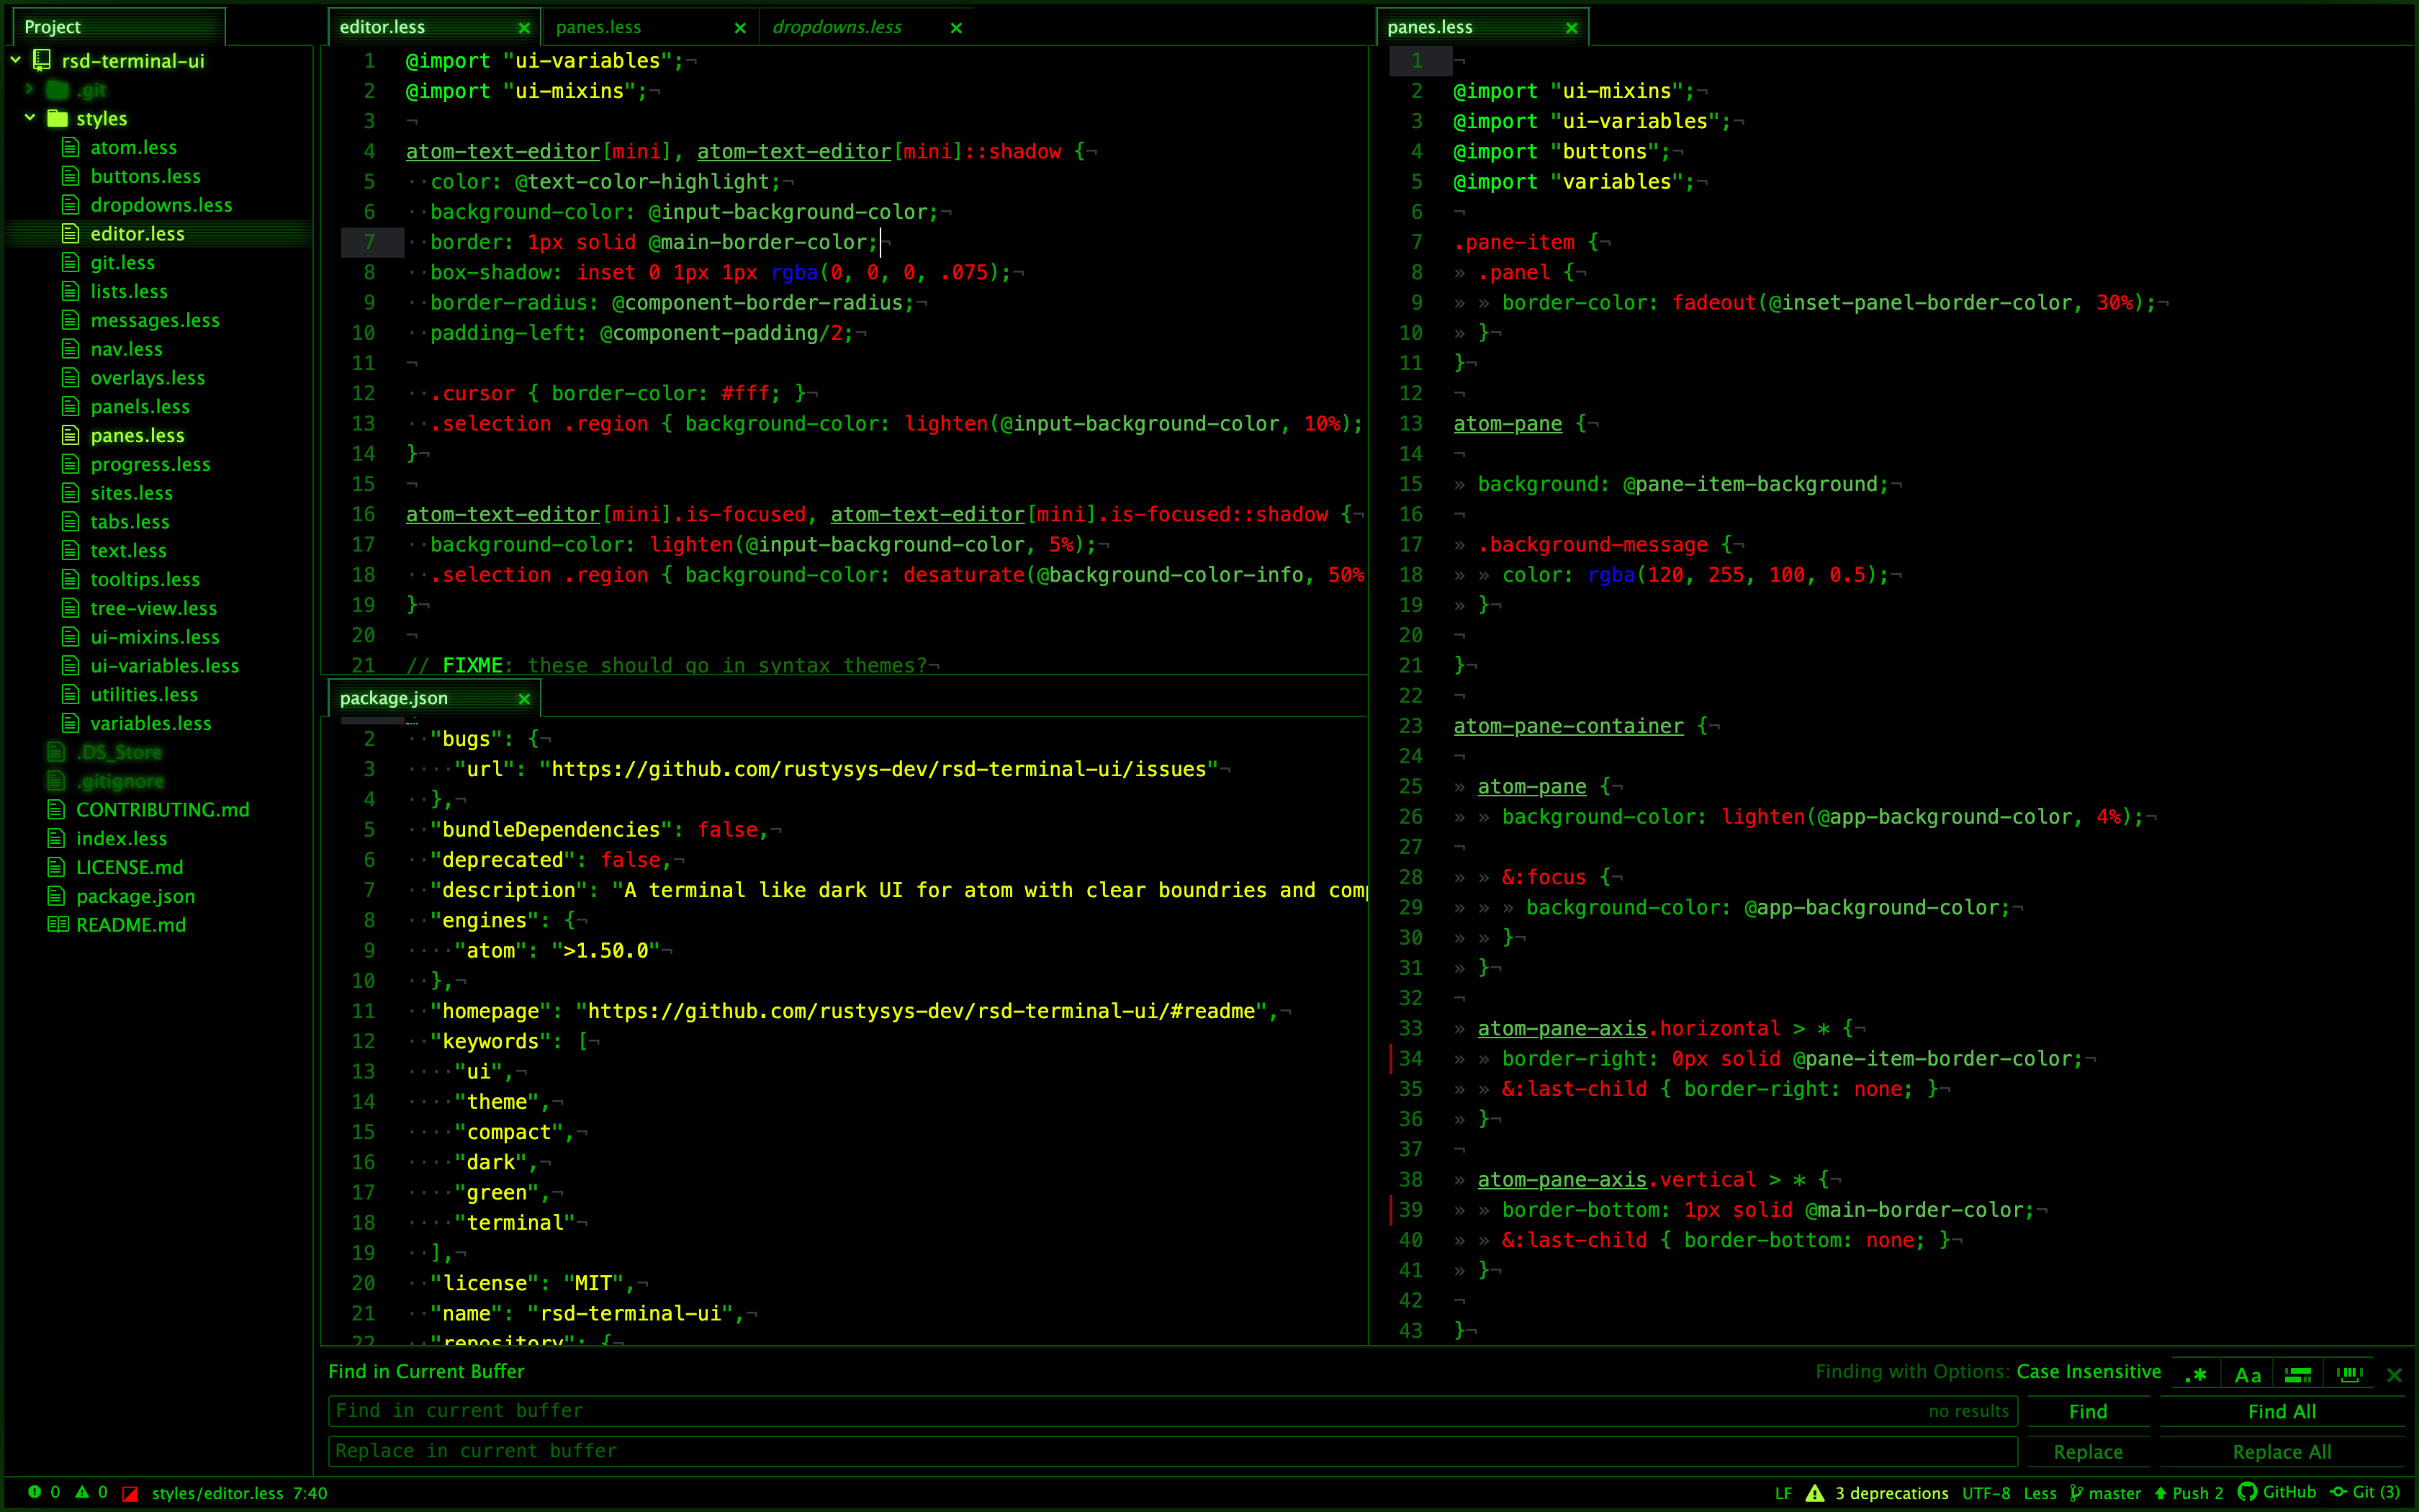This screenshot has width=2419, height=1512.
Task: Close the right pane panes.less tab
Action: click(x=1572, y=28)
